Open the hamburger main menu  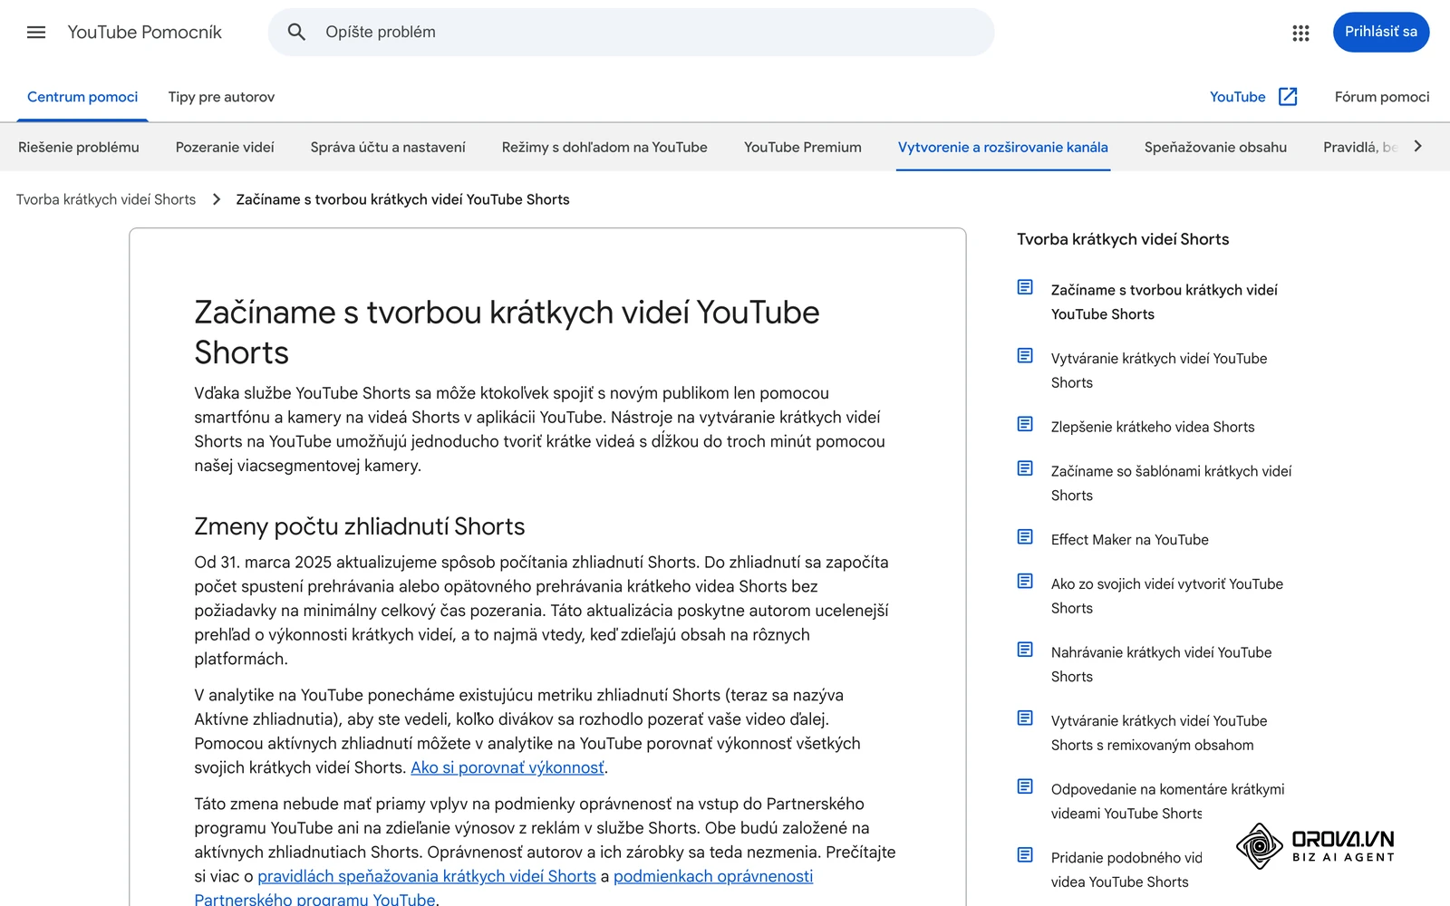pyautogui.click(x=36, y=32)
